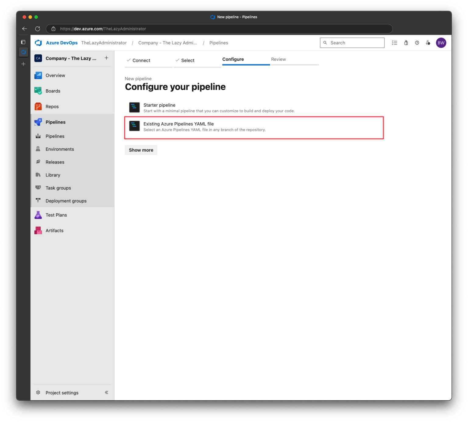Open Task groups under Pipelines

click(72, 188)
